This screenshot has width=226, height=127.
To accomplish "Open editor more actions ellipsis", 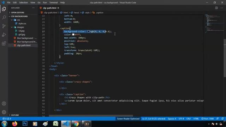I will pos(222,8).
